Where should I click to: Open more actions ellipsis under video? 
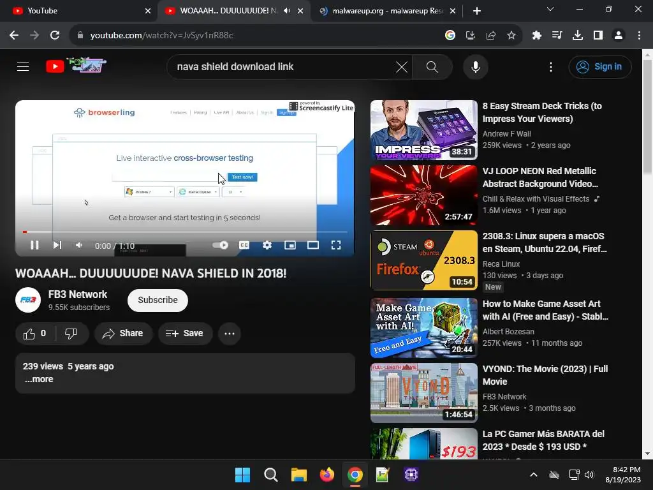point(230,333)
